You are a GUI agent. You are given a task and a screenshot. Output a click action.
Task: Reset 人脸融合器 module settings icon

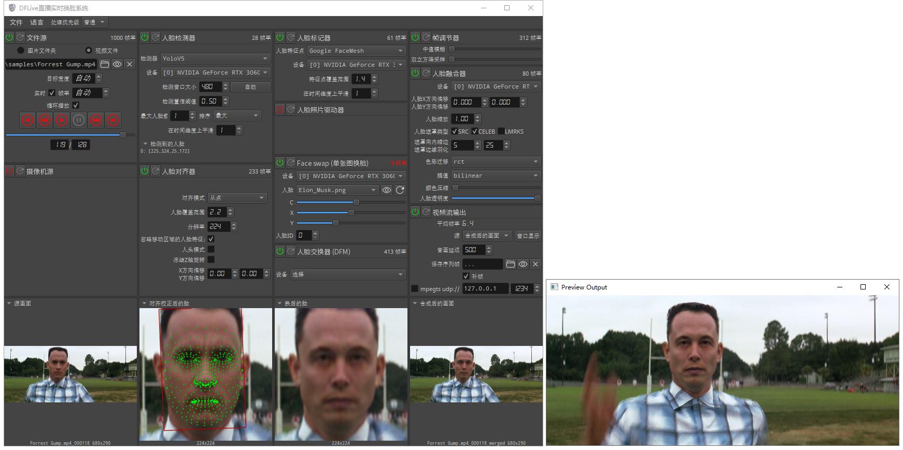tap(426, 73)
